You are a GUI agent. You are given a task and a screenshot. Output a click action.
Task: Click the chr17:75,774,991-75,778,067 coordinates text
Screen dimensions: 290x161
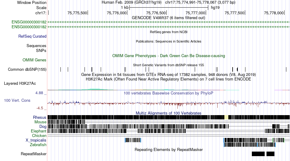pos(200,2)
